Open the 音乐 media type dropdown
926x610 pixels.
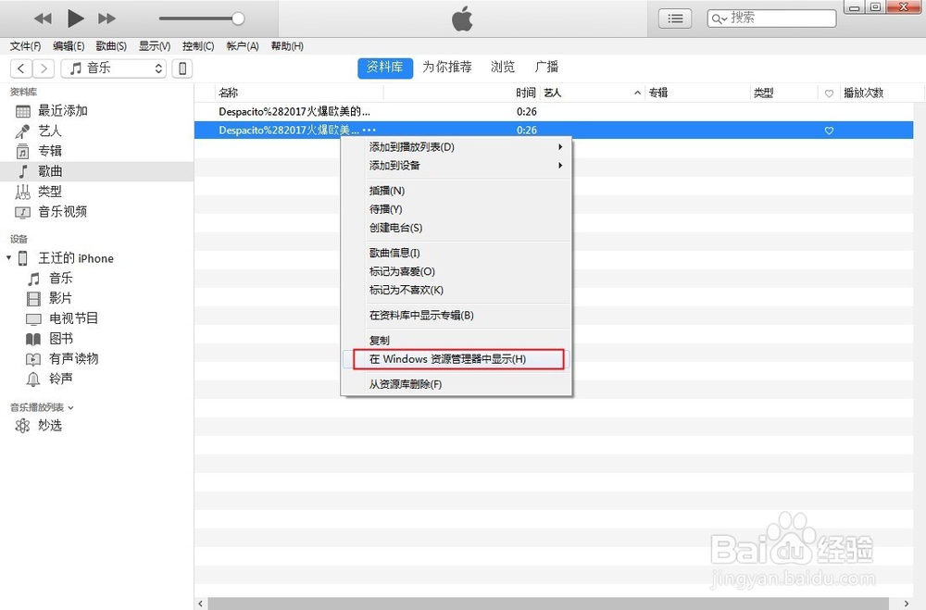[113, 68]
